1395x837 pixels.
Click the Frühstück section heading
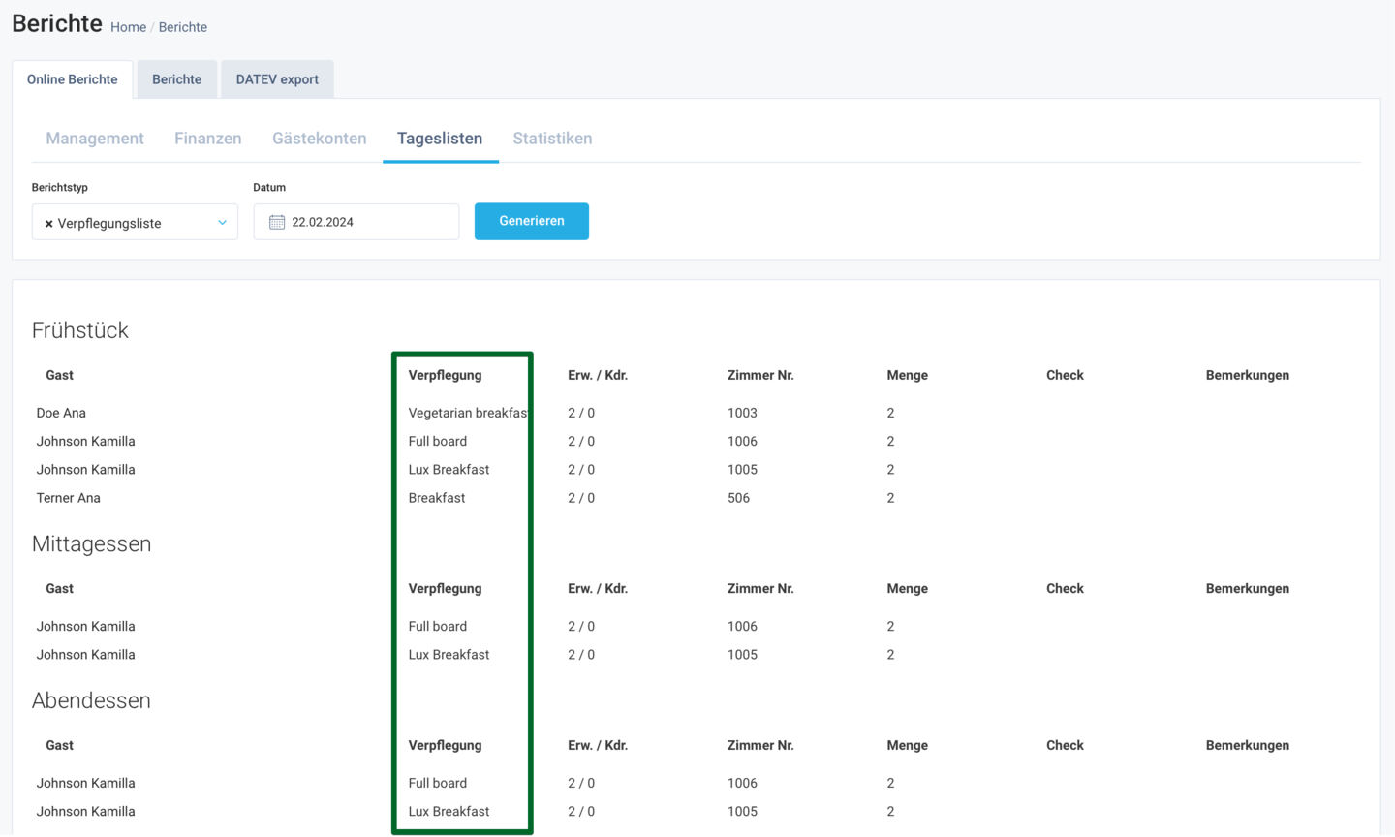80,330
